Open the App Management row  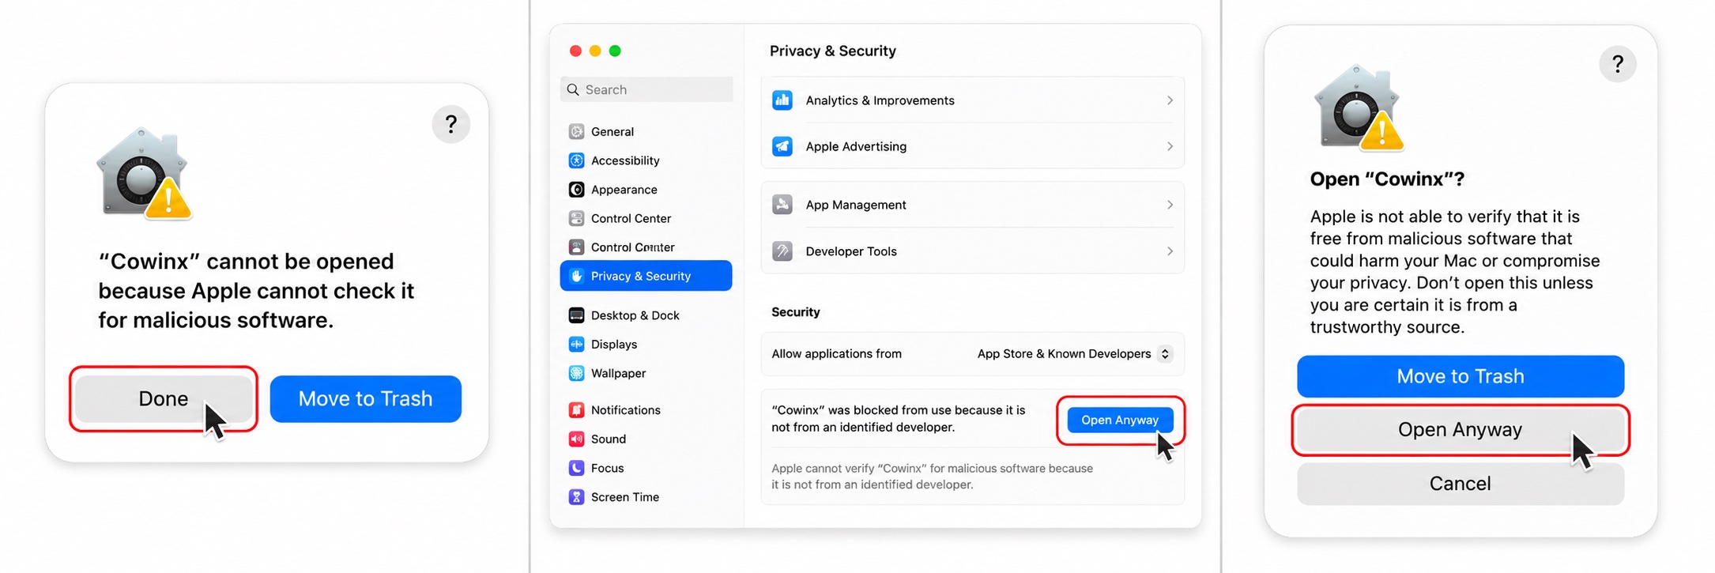[972, 205]
